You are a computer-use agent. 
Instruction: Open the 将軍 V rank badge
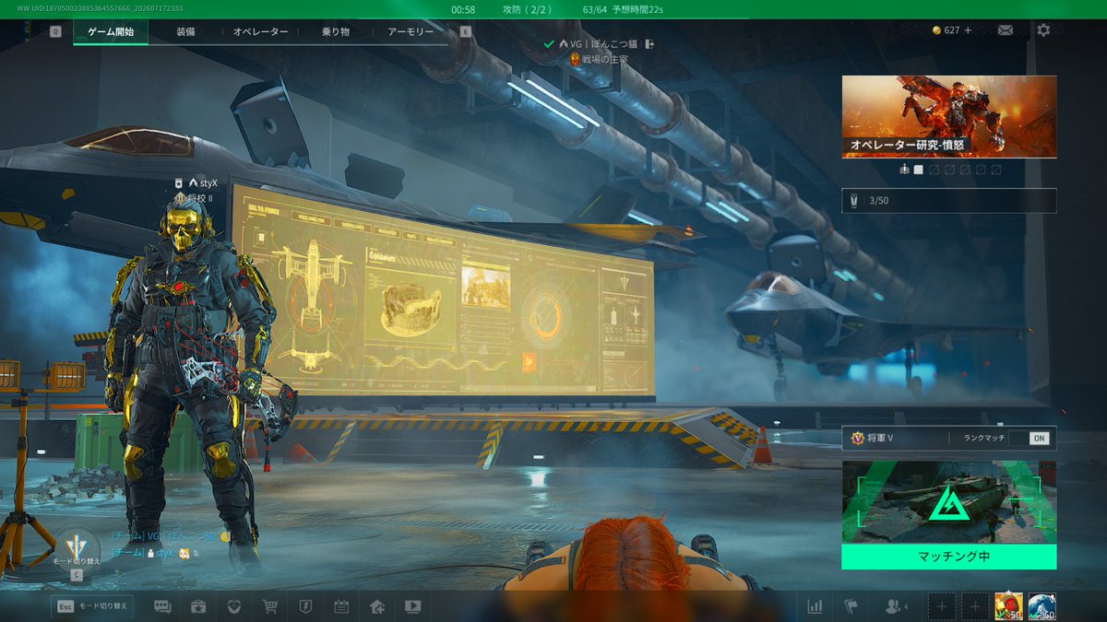(x=857, y=439)
